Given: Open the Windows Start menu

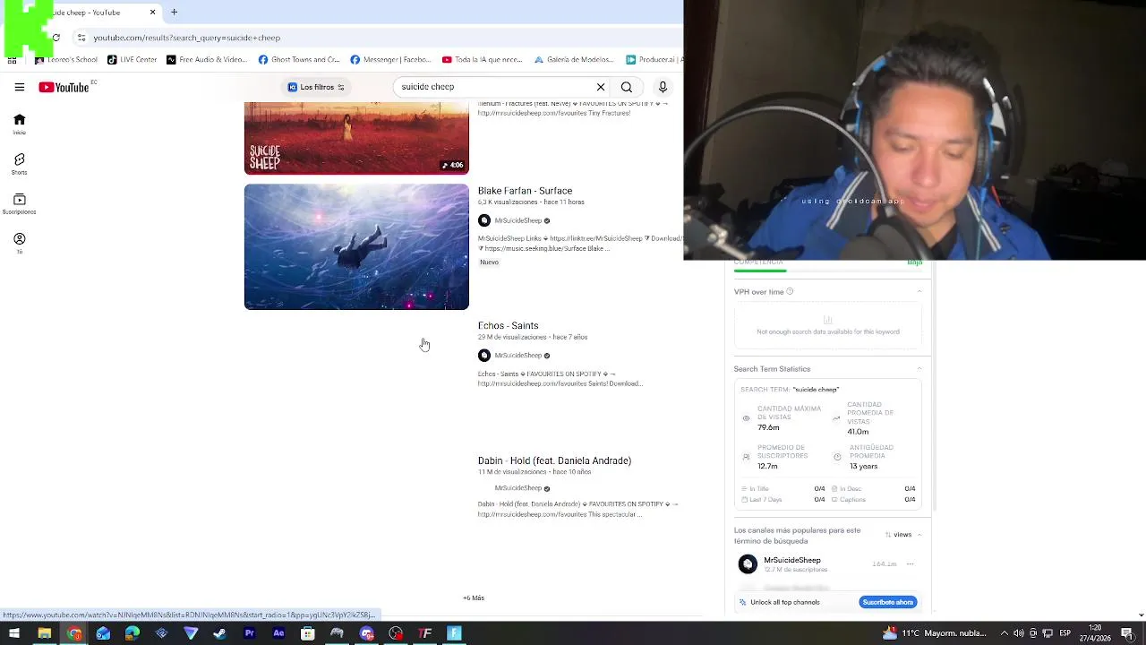Looking at the screenshot, I should [13, 633].
